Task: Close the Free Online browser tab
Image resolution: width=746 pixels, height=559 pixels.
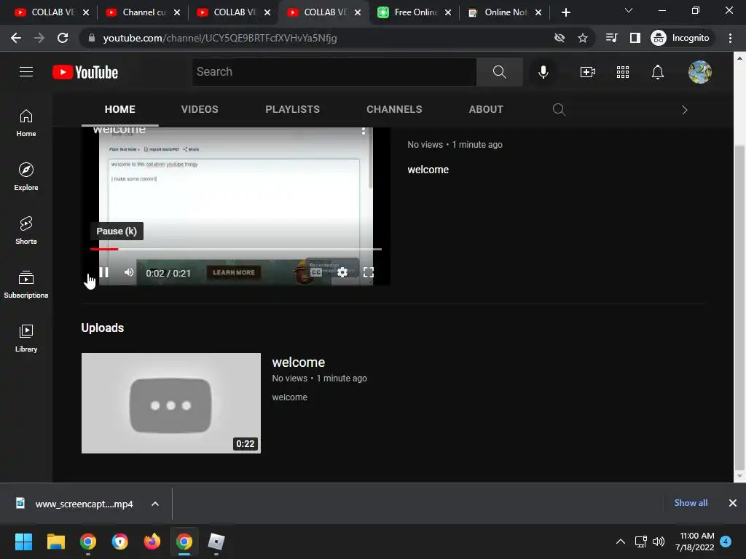Action: (448, 12)
